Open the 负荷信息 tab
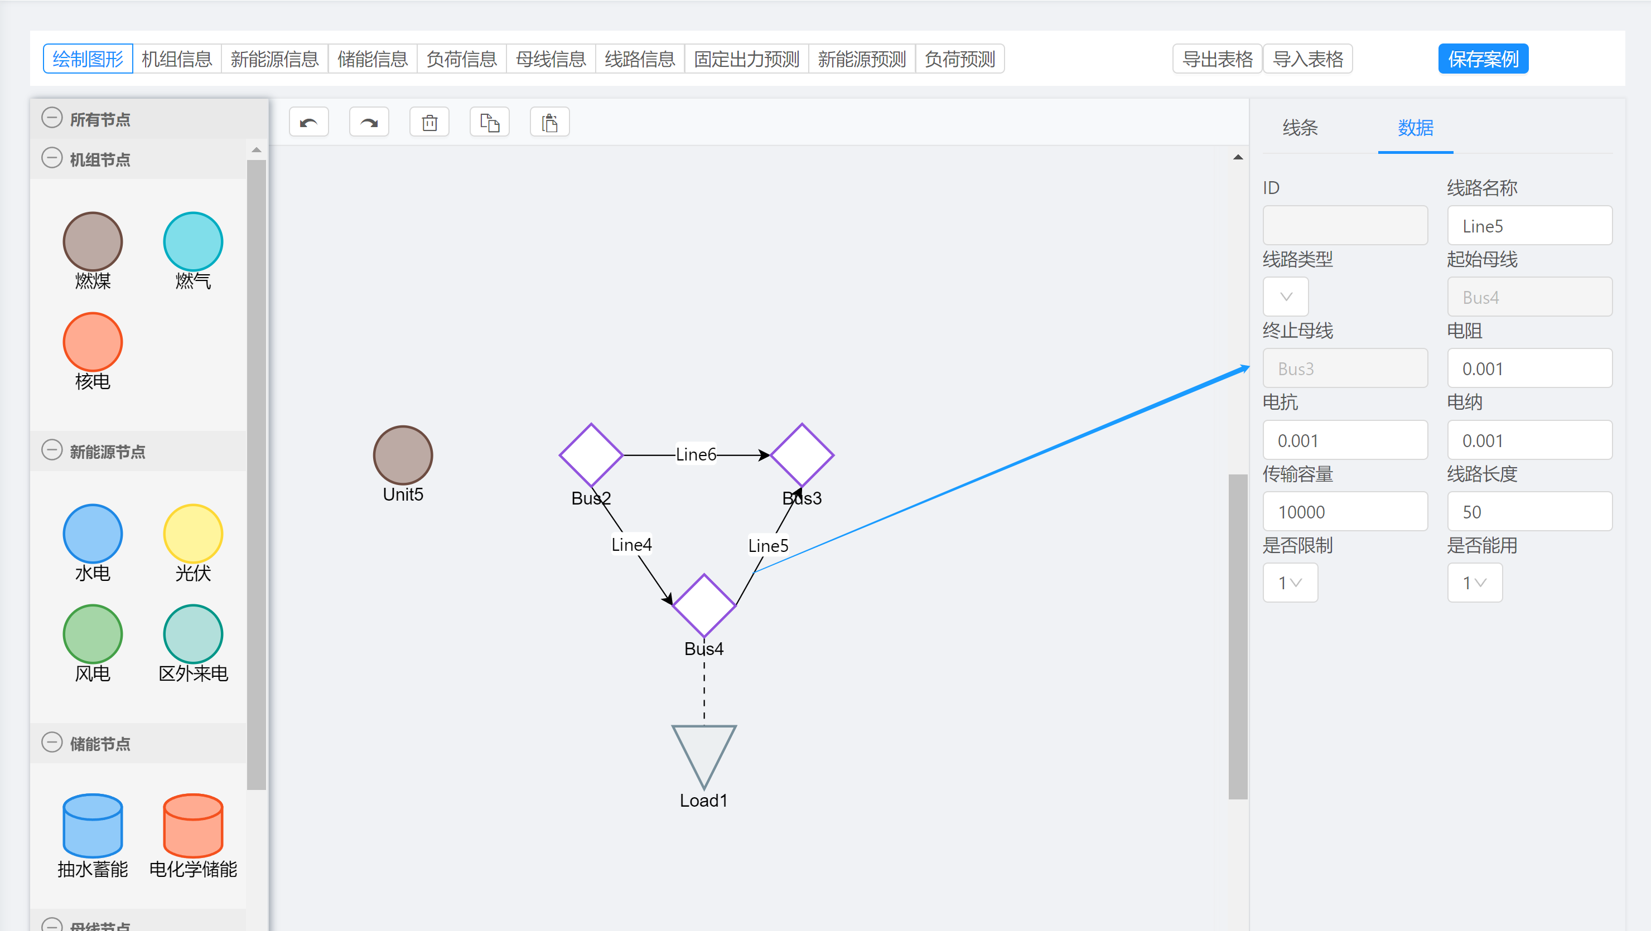Screen dimensions: 1651x931 pyautogui.click(x=461, y=59)
